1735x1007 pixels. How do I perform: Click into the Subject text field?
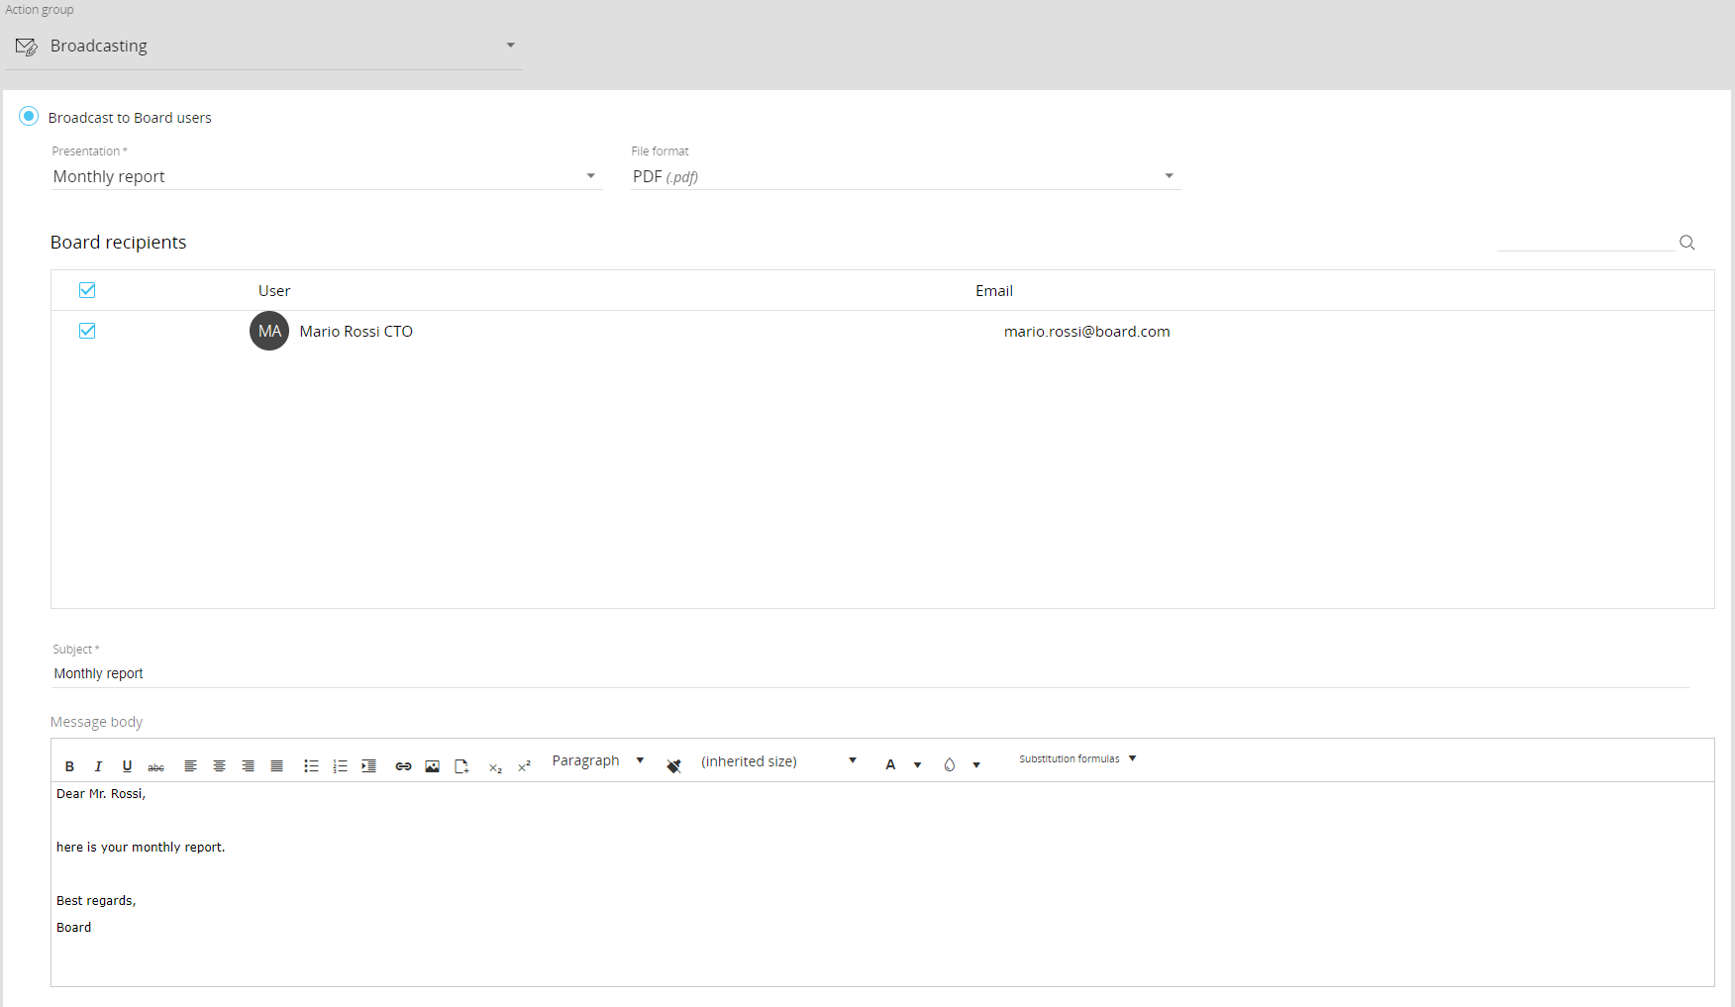click(869, 673)
